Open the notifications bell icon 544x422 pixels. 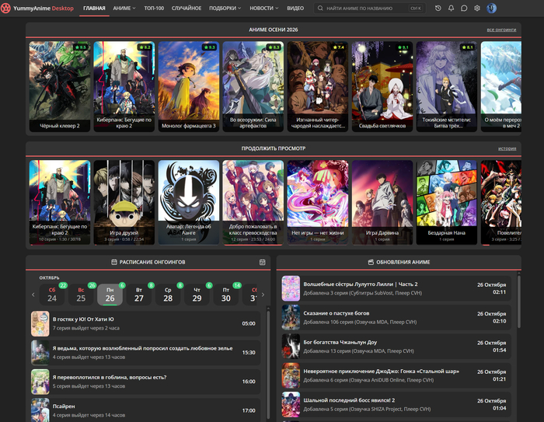tap(451, 8)
